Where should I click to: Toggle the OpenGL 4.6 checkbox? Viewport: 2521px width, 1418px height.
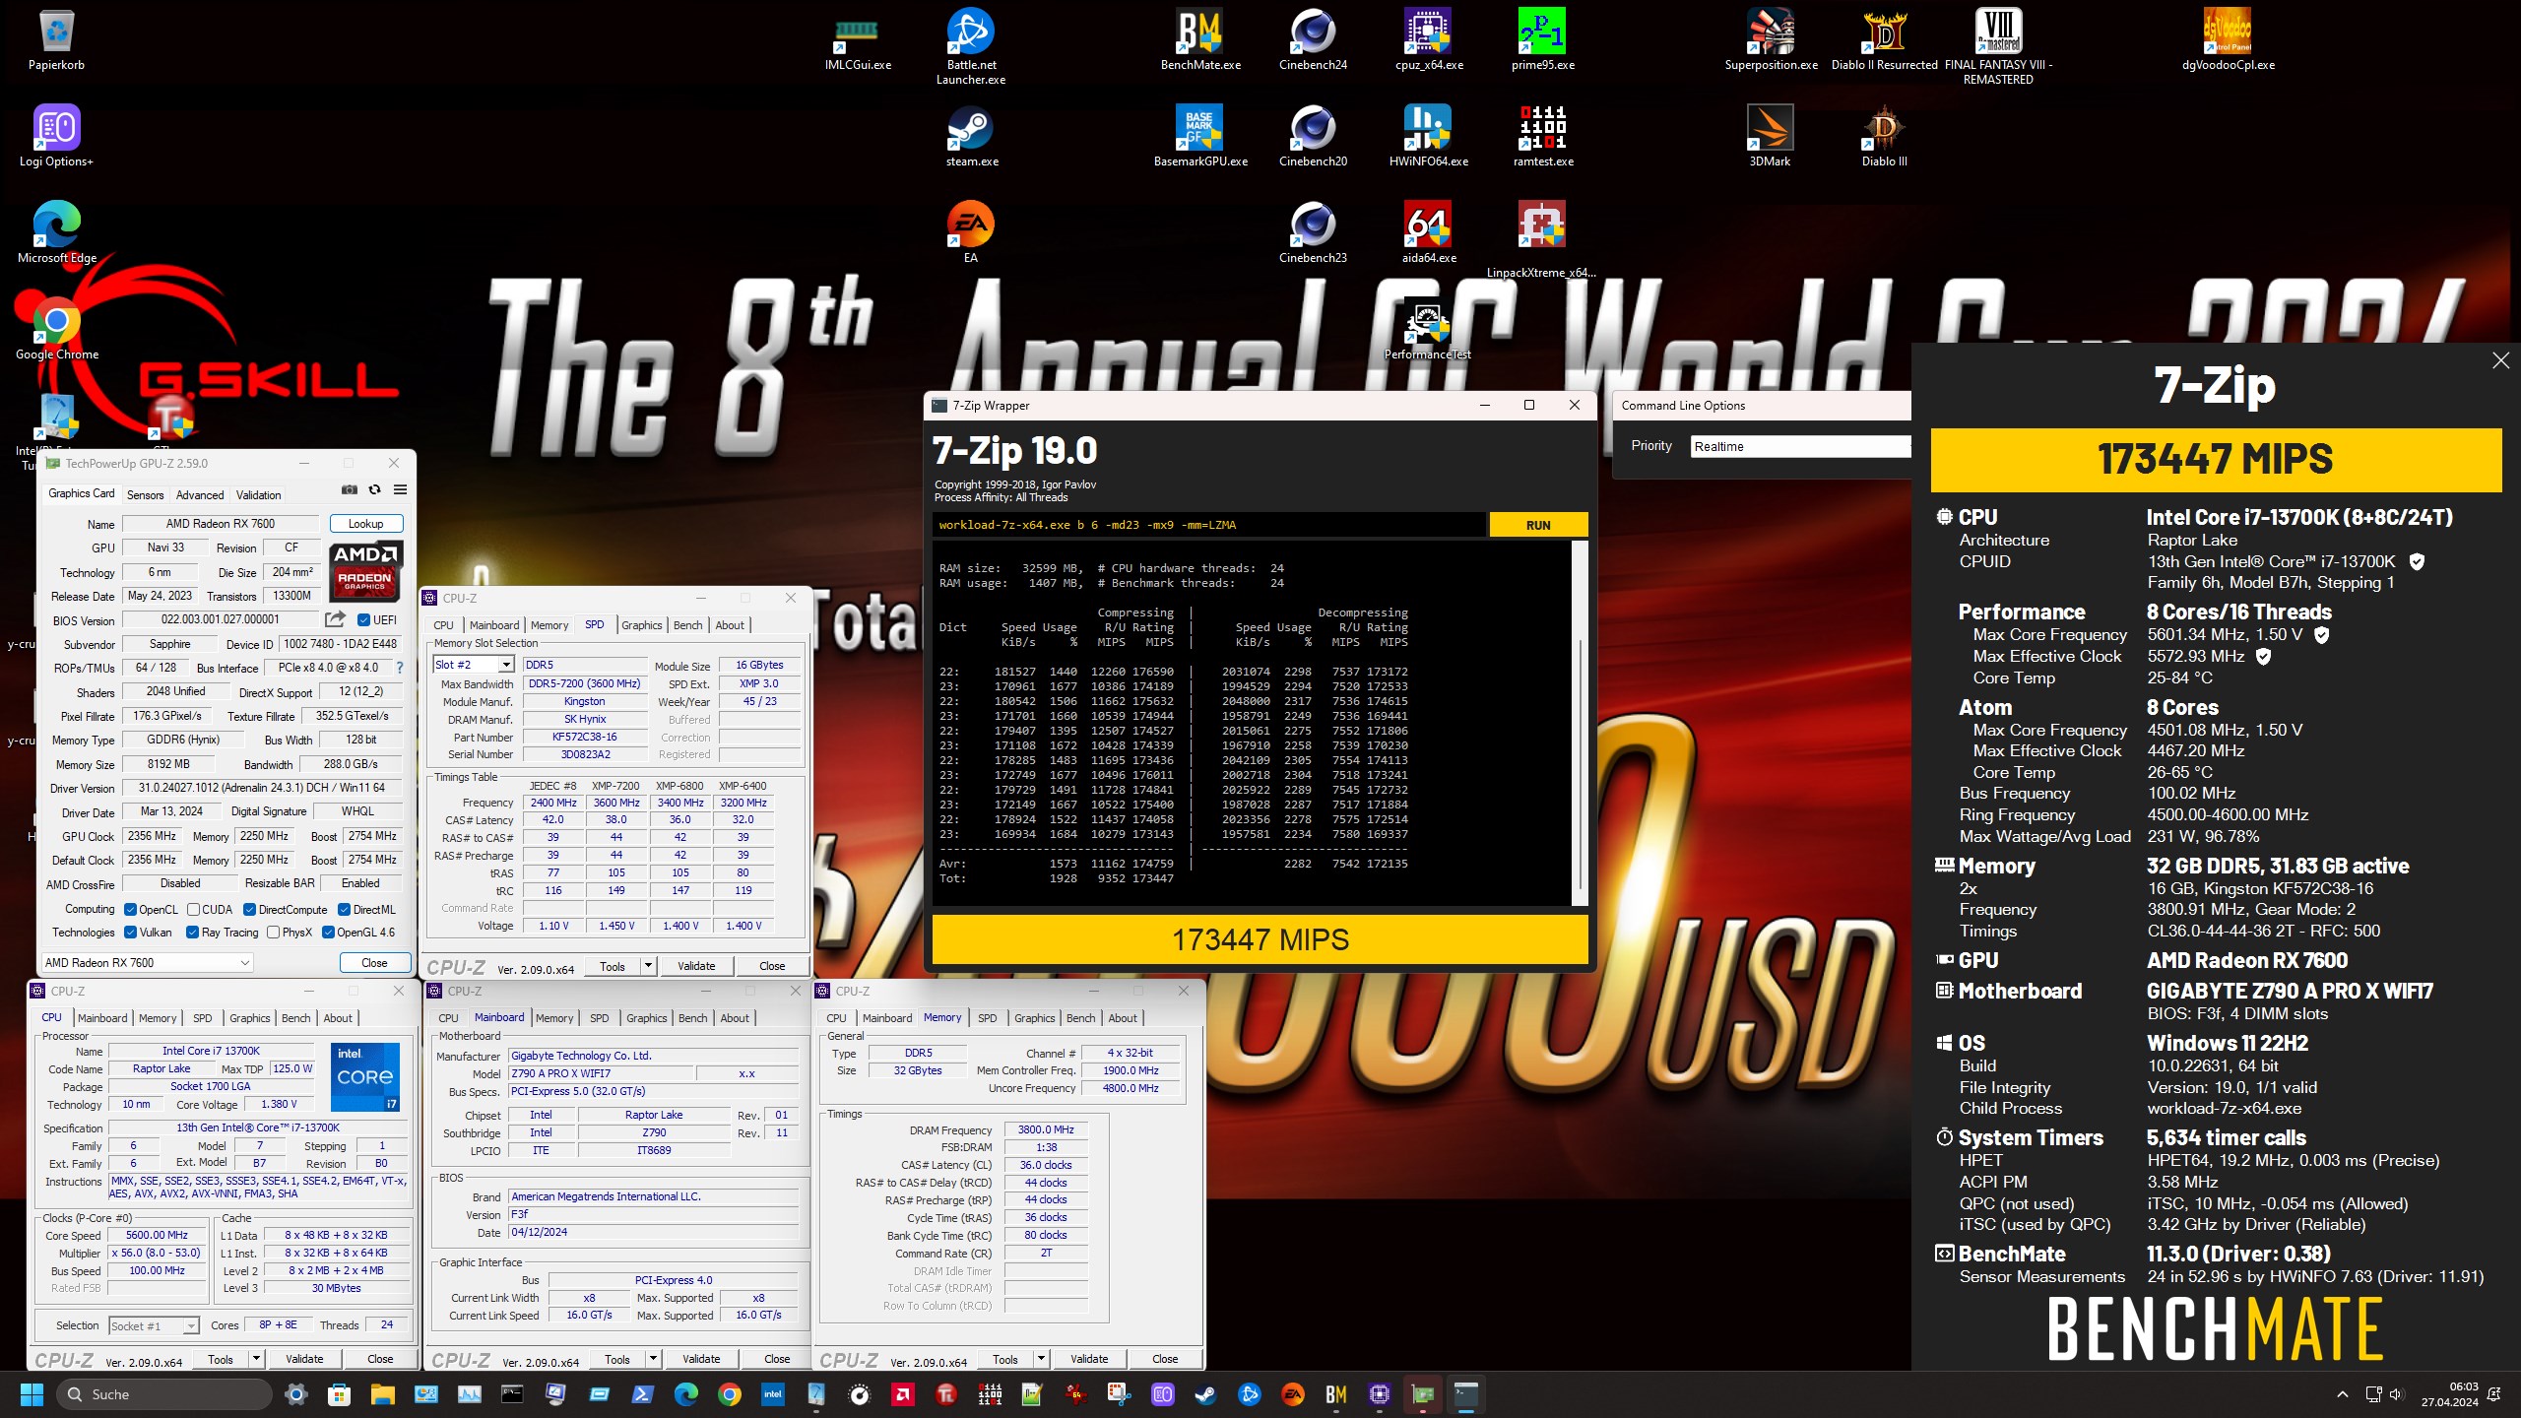[x=329, y=933]
